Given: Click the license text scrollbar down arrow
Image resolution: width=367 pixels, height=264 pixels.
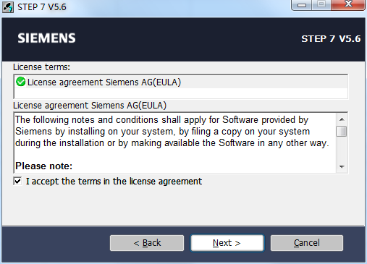Looking at the screenshot, I should point(342,166).
